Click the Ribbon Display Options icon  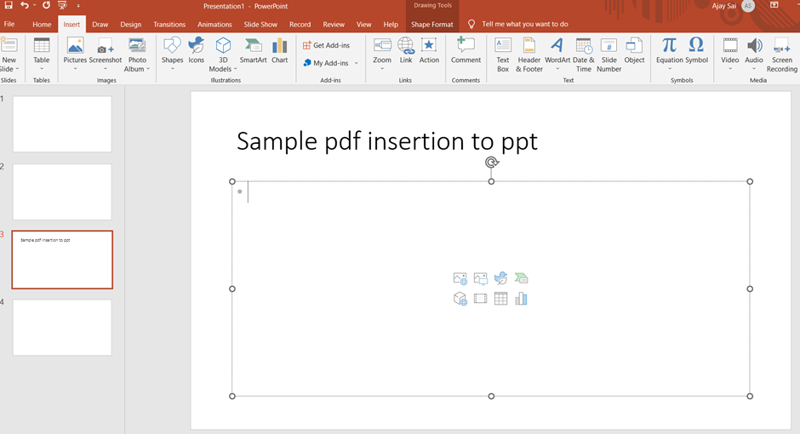(x=774, y=5)
